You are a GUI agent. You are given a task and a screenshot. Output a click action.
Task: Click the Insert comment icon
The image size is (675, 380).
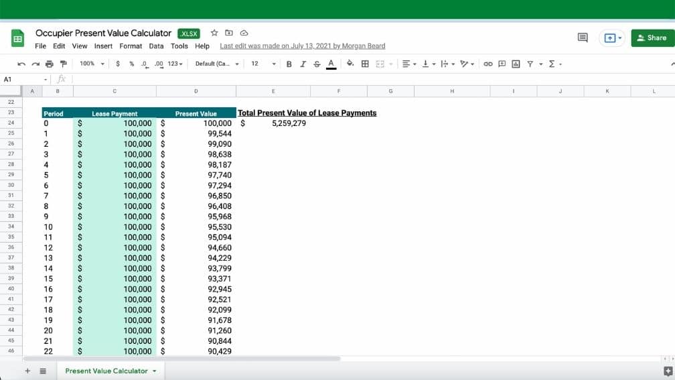click(x=502, y=64)
